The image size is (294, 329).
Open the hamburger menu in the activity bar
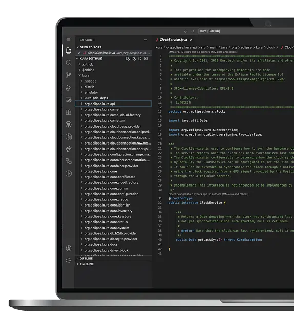click(x=69, y=39)
